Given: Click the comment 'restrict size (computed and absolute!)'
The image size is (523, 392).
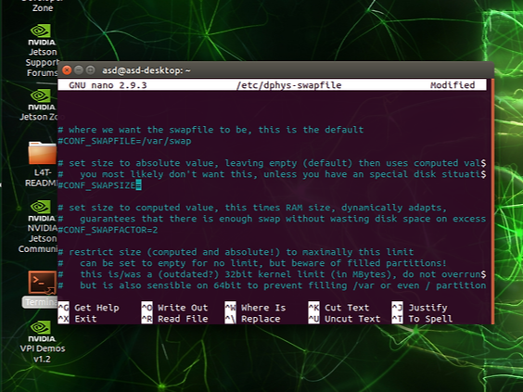Looking at the screenshot, I should [174, 252].
